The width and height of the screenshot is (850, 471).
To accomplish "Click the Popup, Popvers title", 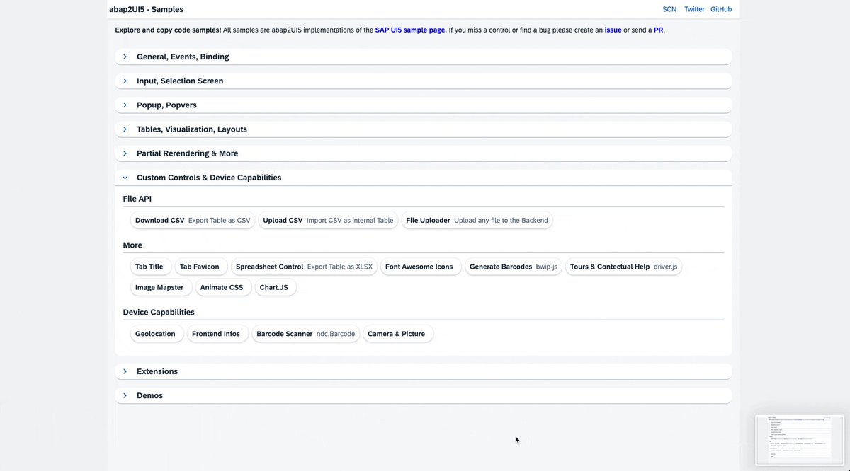I will [166, 105].
